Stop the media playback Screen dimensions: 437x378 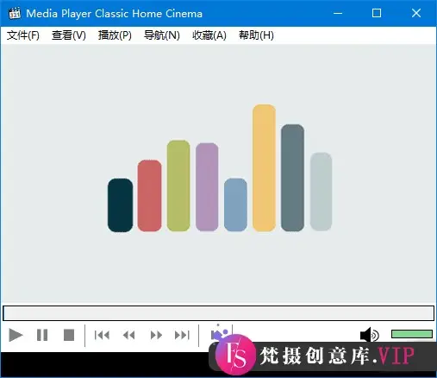(x=69, y=335)
